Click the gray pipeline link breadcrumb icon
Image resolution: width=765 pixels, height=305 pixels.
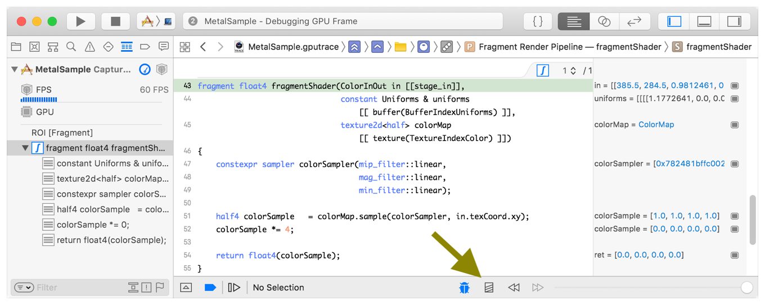tap(447, 47)
